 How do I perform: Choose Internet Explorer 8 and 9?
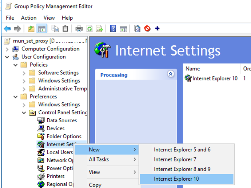click(x=187, y=169)
